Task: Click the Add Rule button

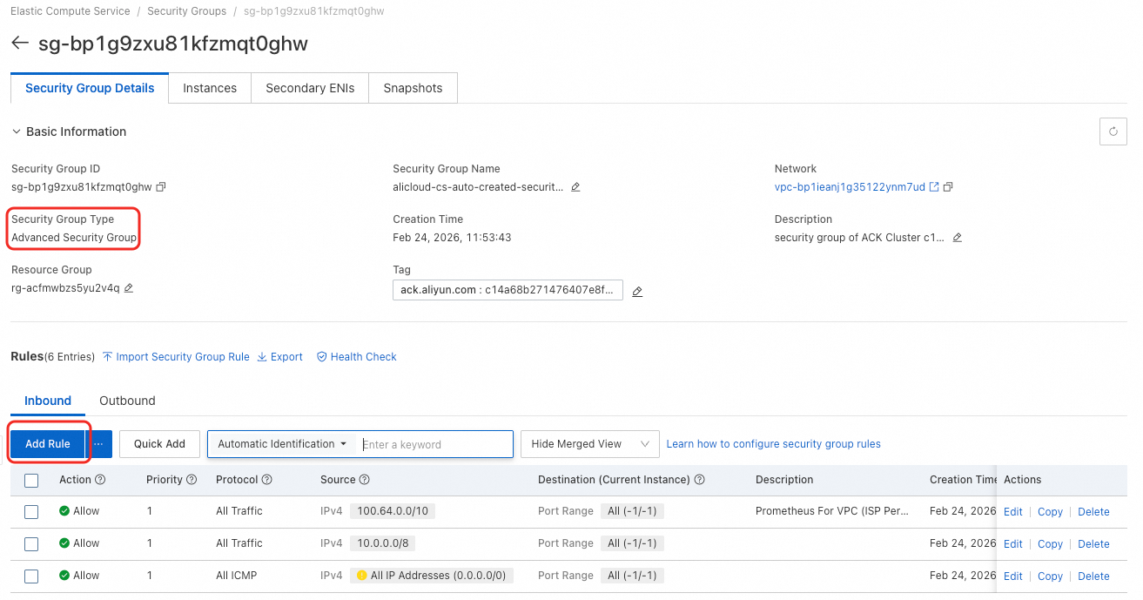Action: (x=48, y=444)
